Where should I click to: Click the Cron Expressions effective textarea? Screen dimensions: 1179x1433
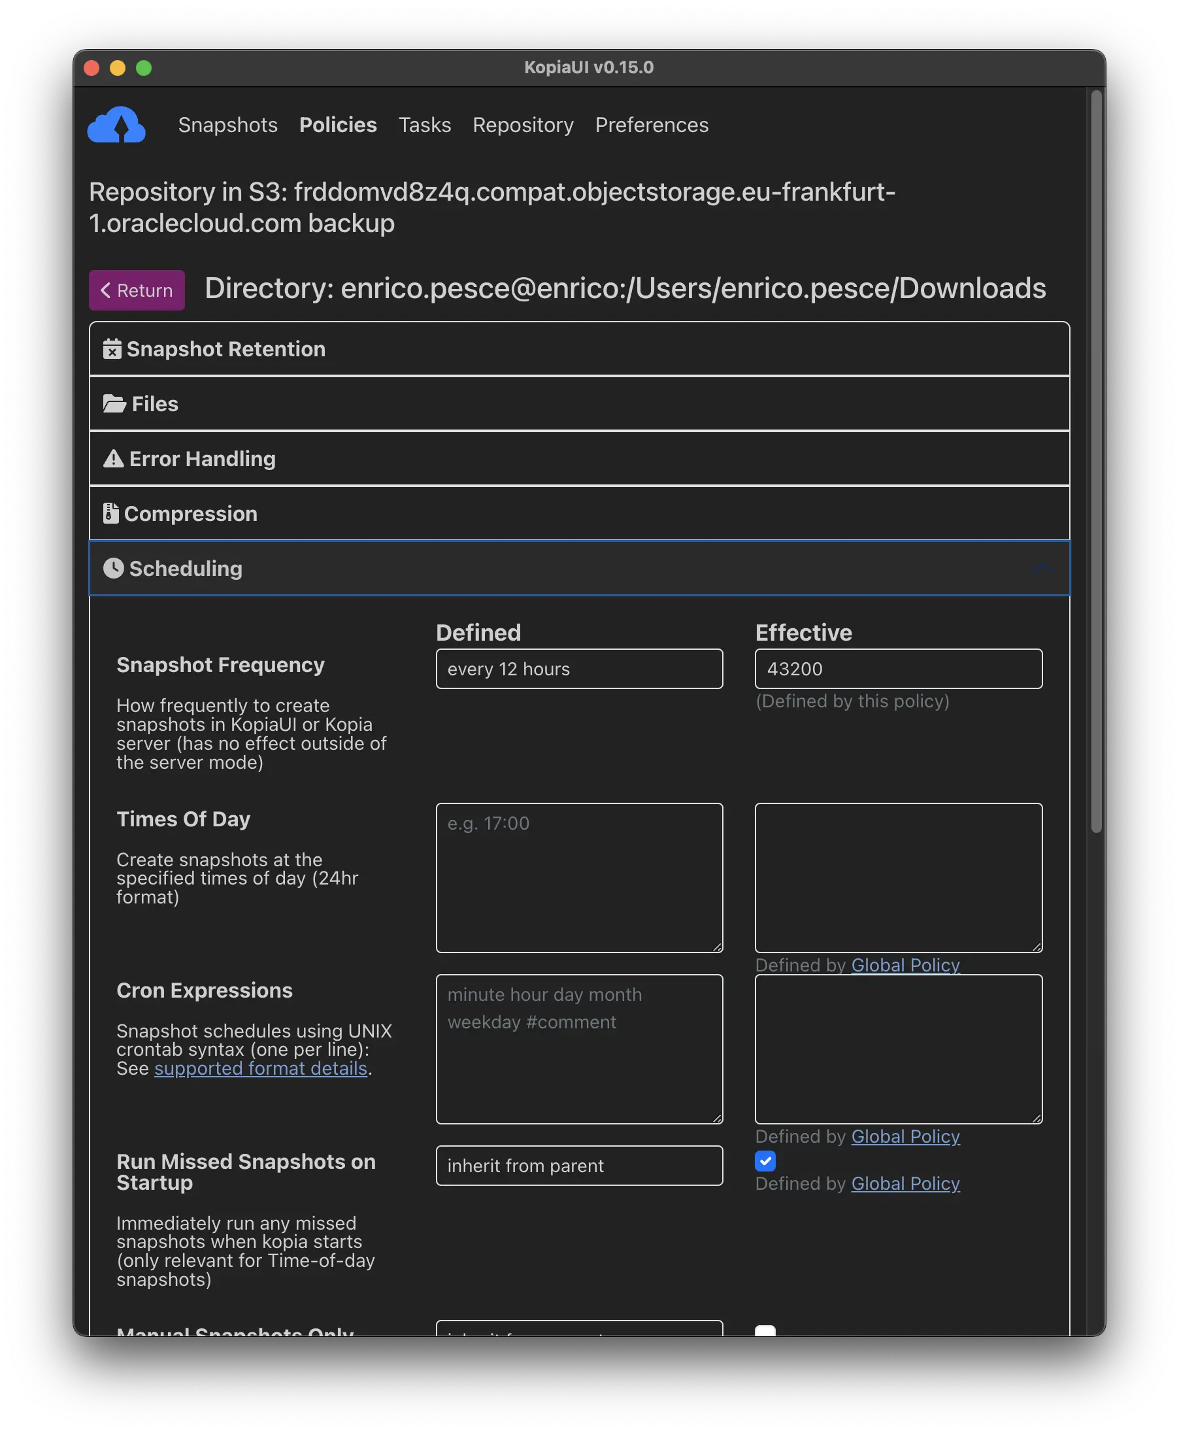point(899,1049)
